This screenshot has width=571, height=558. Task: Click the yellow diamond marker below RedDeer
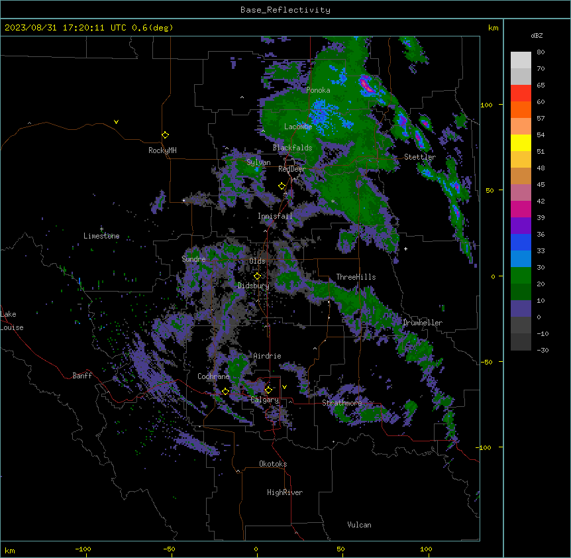[x=282, y=186]
